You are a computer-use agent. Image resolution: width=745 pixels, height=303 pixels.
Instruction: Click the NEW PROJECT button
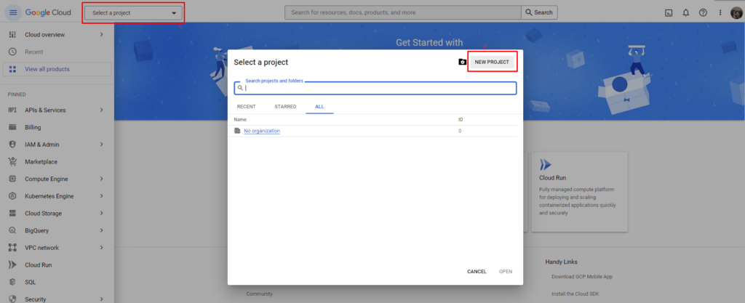[492, 62]
